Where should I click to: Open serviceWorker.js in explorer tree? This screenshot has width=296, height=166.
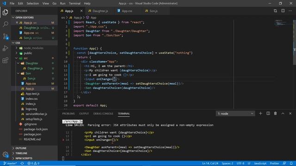tap(36, 114)
